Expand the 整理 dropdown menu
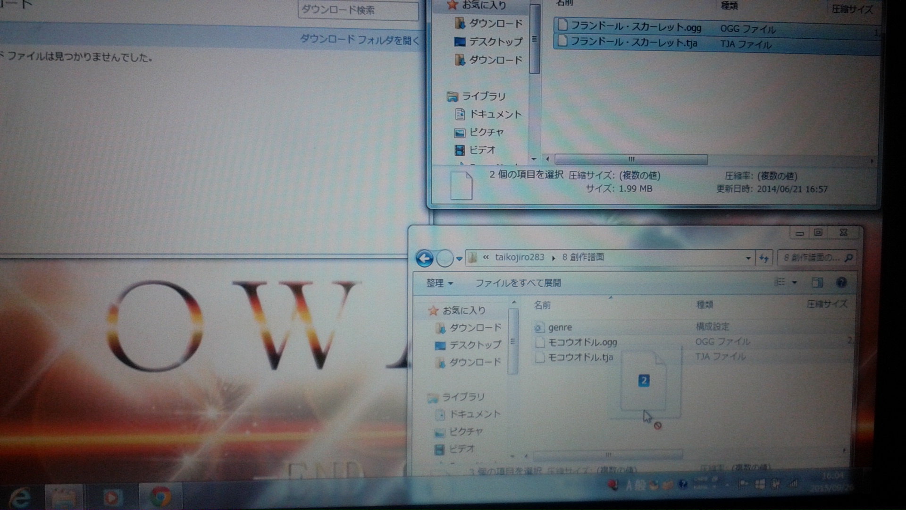 pos(439,283)
